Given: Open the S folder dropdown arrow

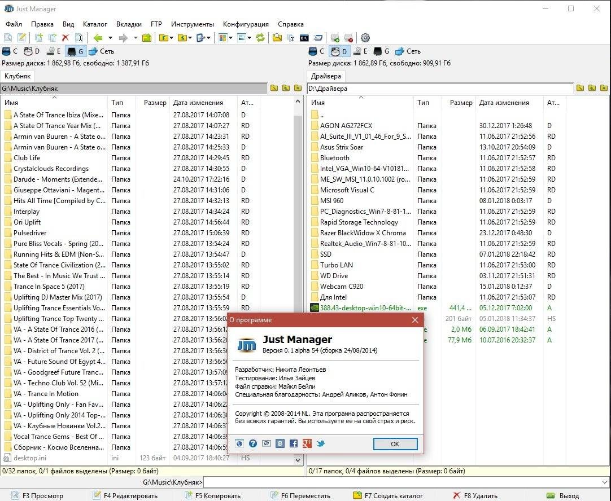Looking at the screenshot, I should click(190, 38).
